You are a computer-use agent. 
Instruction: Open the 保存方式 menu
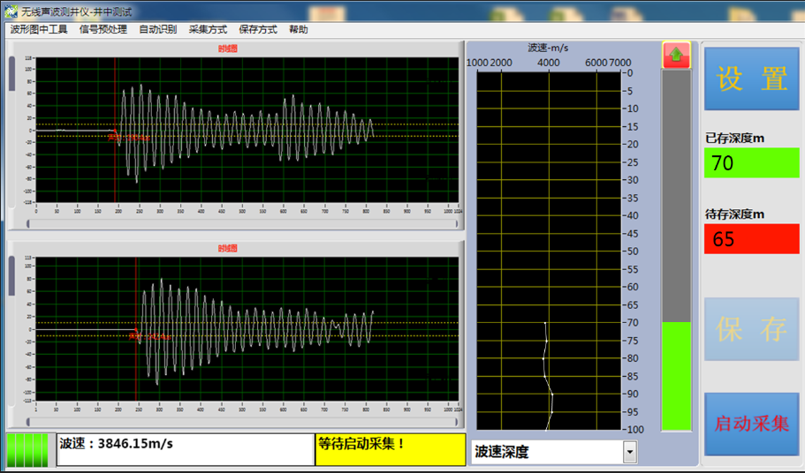pos(257,29)
